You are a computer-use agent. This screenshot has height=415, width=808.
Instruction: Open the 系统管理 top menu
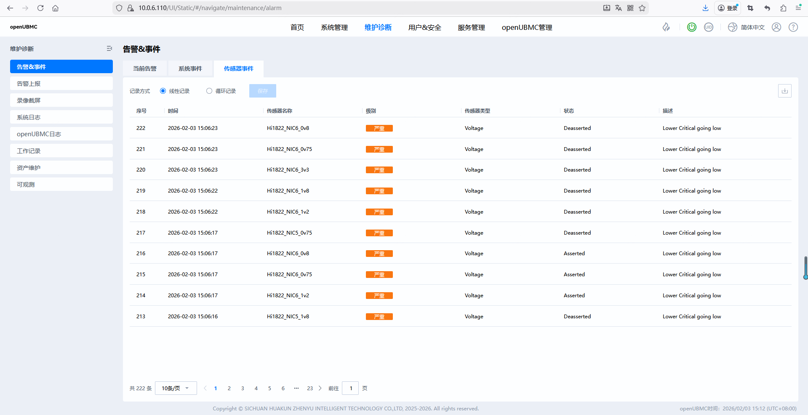[334, 27]
